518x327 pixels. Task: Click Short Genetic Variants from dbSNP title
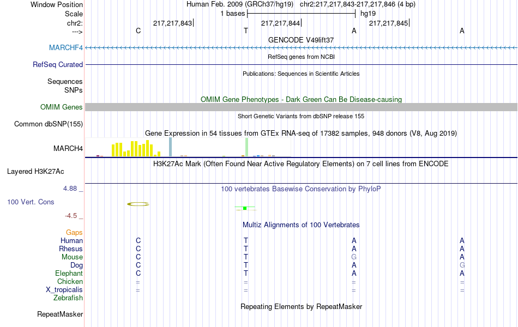301,116
